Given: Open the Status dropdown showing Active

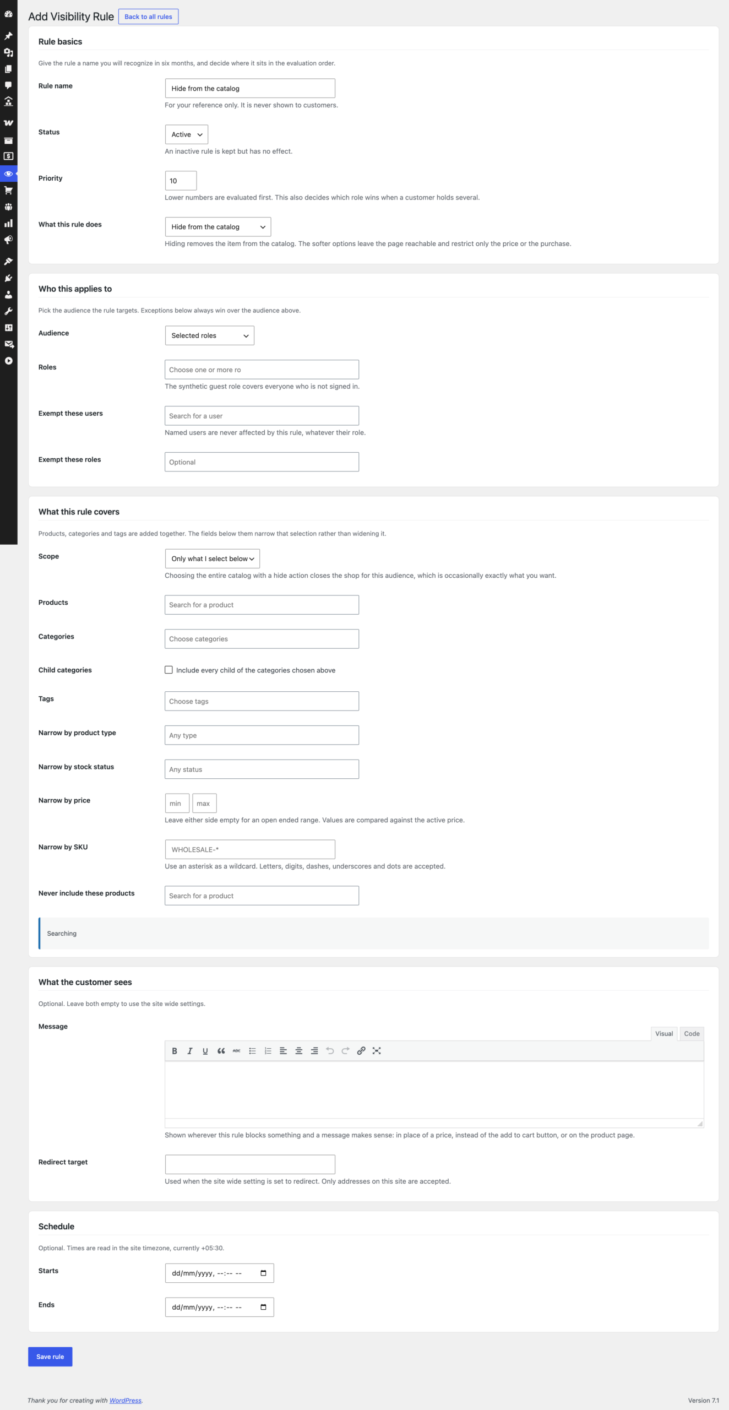Looking at the screenshot, I should coord(187,134).
